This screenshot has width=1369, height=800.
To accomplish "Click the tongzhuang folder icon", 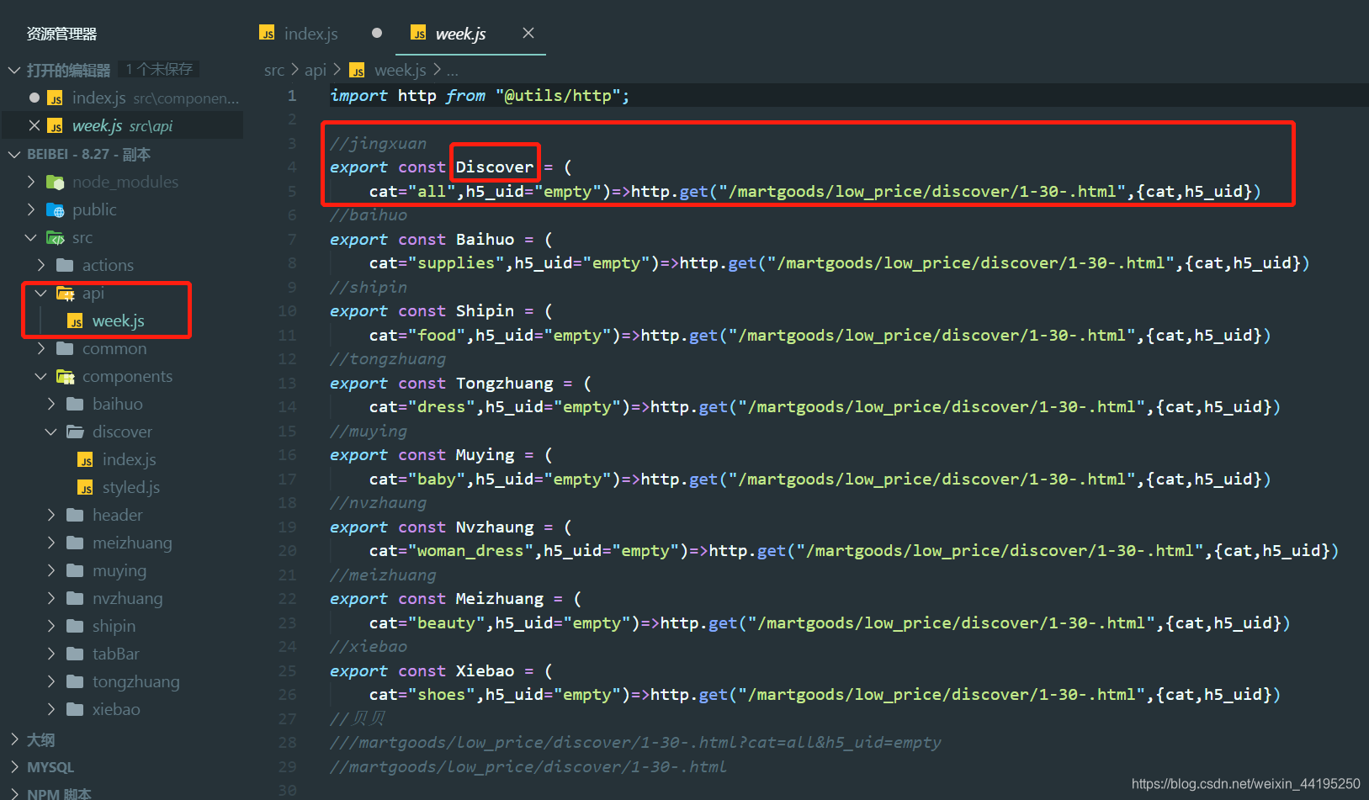I will 75,681.
